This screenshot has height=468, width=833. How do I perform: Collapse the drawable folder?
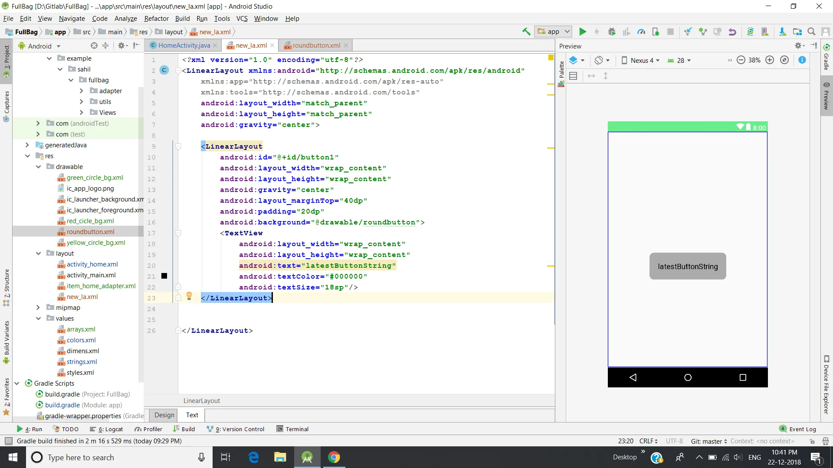pos(38,167)
